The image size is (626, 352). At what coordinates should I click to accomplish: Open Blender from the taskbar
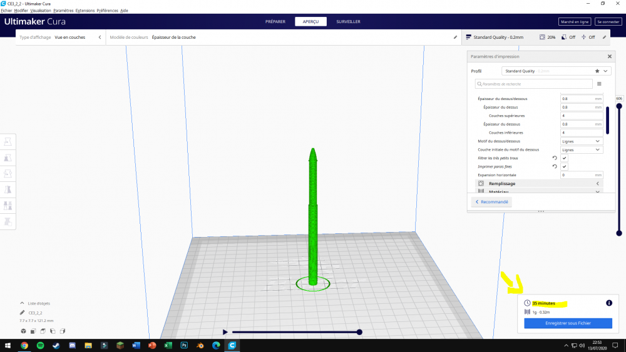pos(200,345)
